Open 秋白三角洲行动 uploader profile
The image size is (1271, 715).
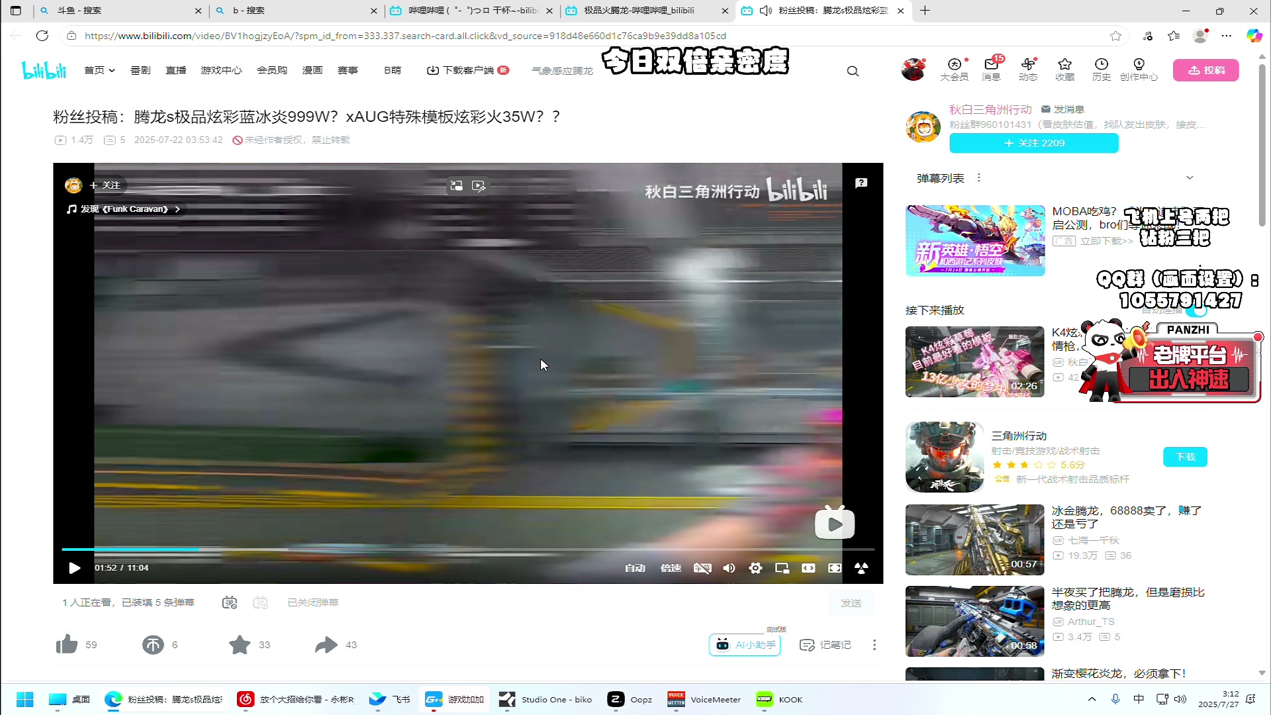(990, 109)
